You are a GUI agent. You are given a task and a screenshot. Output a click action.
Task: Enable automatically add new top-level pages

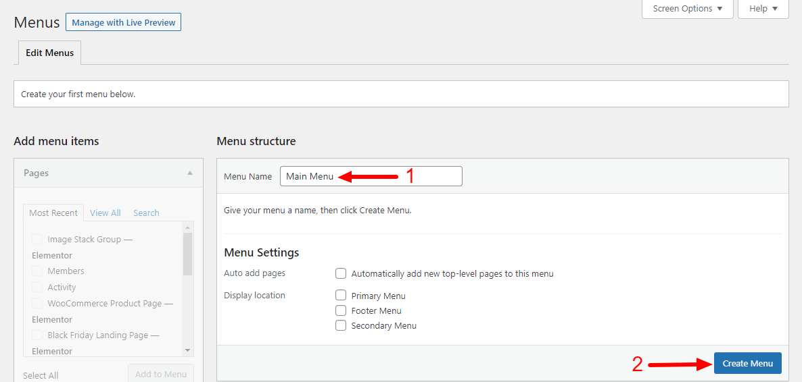point(341,273)
